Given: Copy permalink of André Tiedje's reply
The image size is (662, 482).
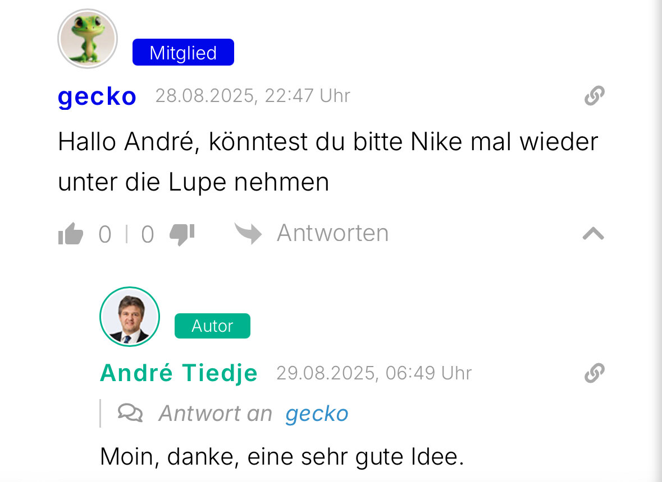Looking at the screenshot, I should click(594, 373).
